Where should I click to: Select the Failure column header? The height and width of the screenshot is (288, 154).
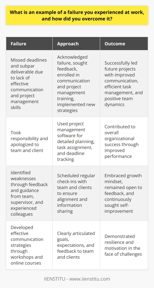(x=29, y=44)
